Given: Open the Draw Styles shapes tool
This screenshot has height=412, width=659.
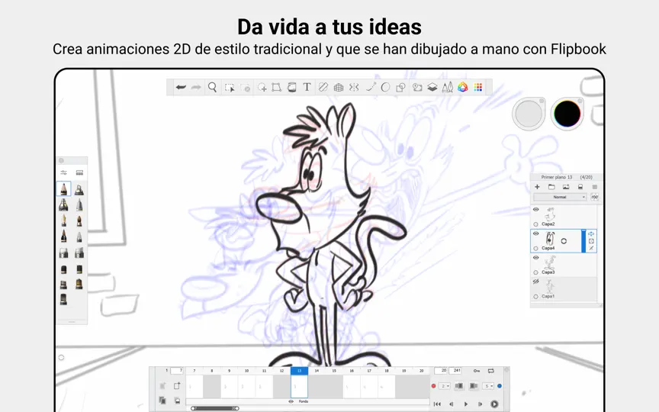Looking at the screenshot, I should pyautogui.click(x=400, y=87).
